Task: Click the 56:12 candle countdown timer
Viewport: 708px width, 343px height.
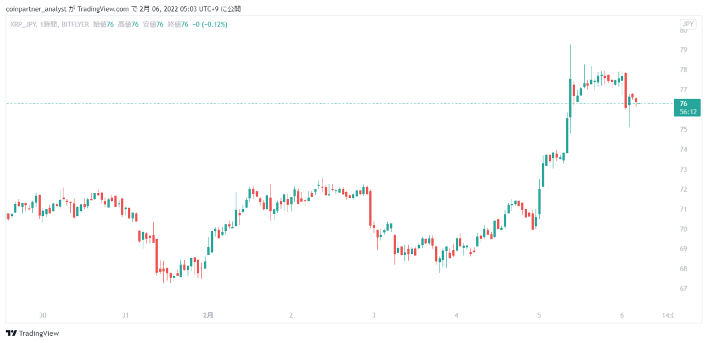Action: (x=687, y=112)
